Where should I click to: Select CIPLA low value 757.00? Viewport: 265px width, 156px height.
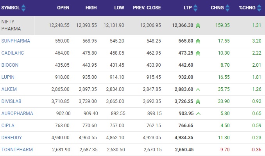117,126
